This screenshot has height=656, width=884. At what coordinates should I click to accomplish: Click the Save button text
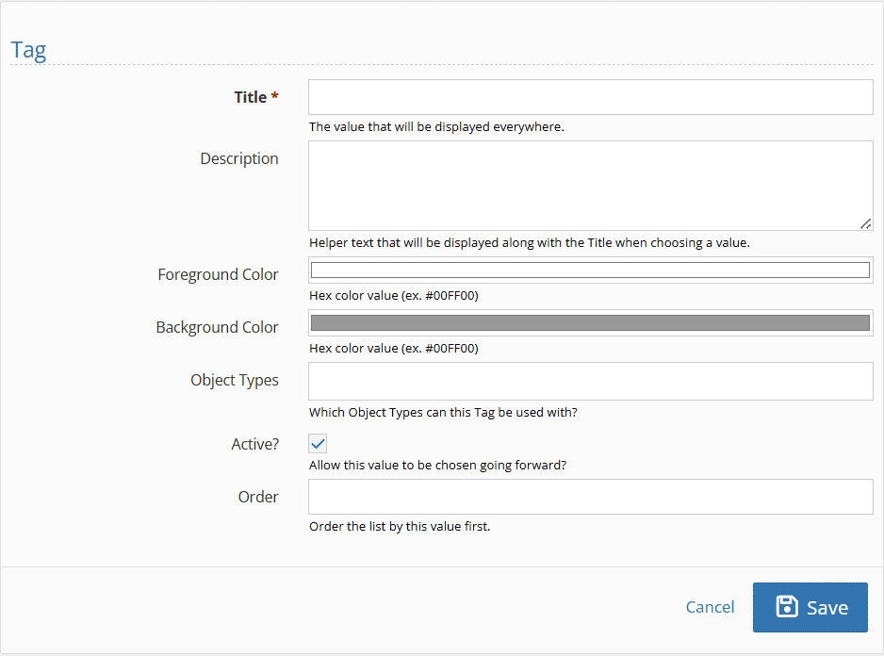point(827,608)
